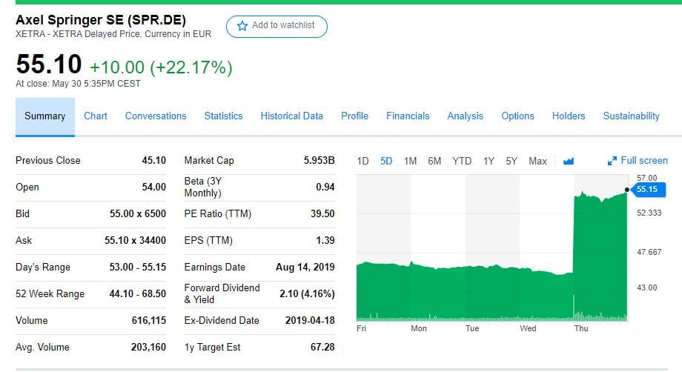Switch to the Chart tab
The image size is (682, 372).
95,116
